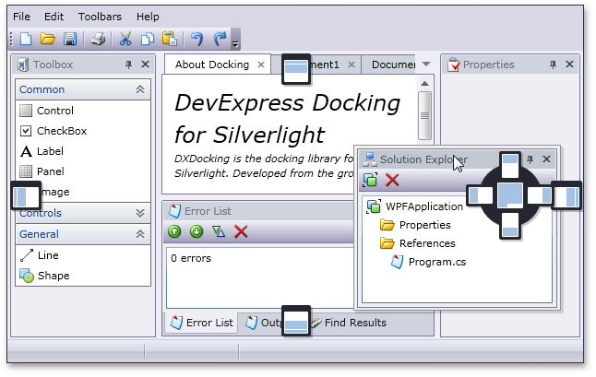The image size is (596, 377).
Task: Select the Control item in Toolbox
Action: (x=83, y=111)
